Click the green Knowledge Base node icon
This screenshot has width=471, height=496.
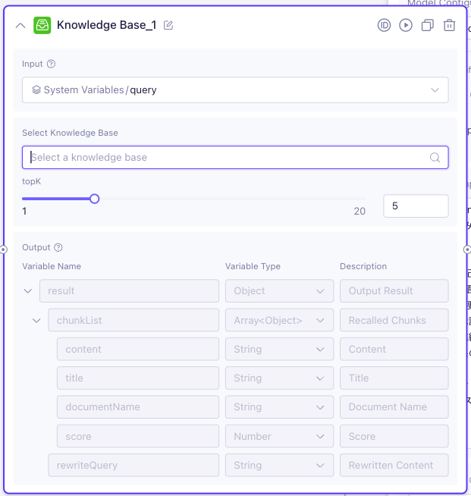42,25
